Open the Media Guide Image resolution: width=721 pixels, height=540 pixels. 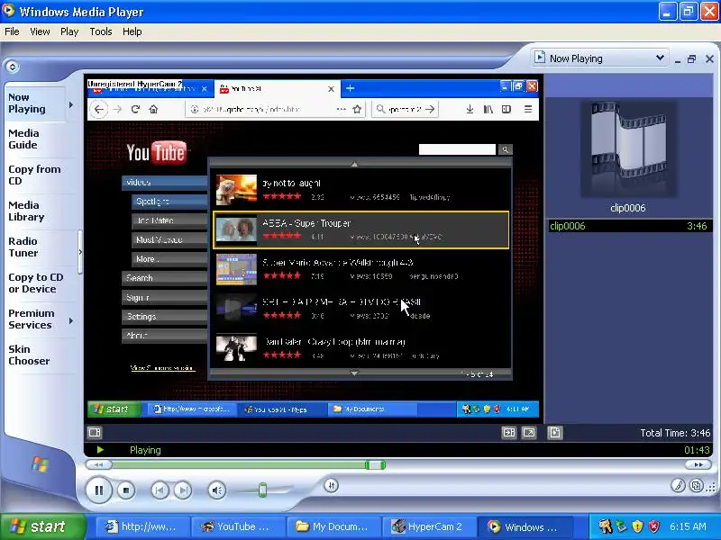point(23,139)
